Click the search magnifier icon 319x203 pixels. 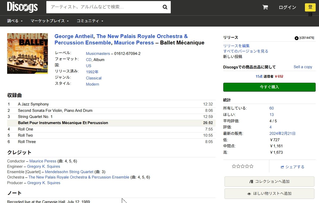coord(165,7)
